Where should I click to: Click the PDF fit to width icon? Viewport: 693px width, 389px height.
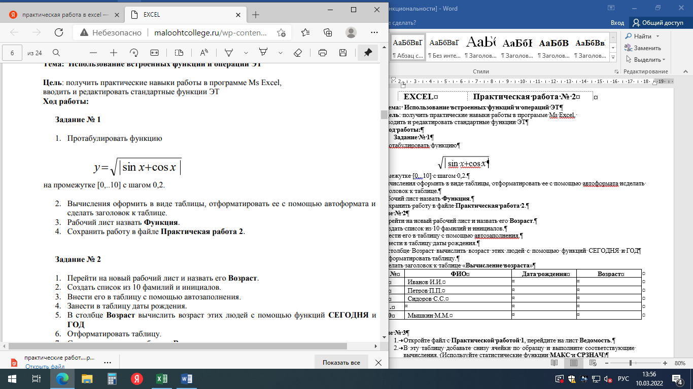[x=154, y=53]
